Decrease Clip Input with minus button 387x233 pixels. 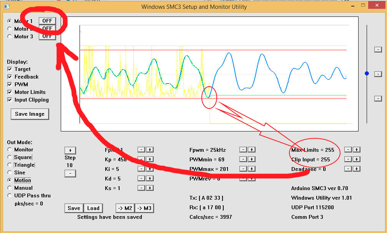pos(348,159)
